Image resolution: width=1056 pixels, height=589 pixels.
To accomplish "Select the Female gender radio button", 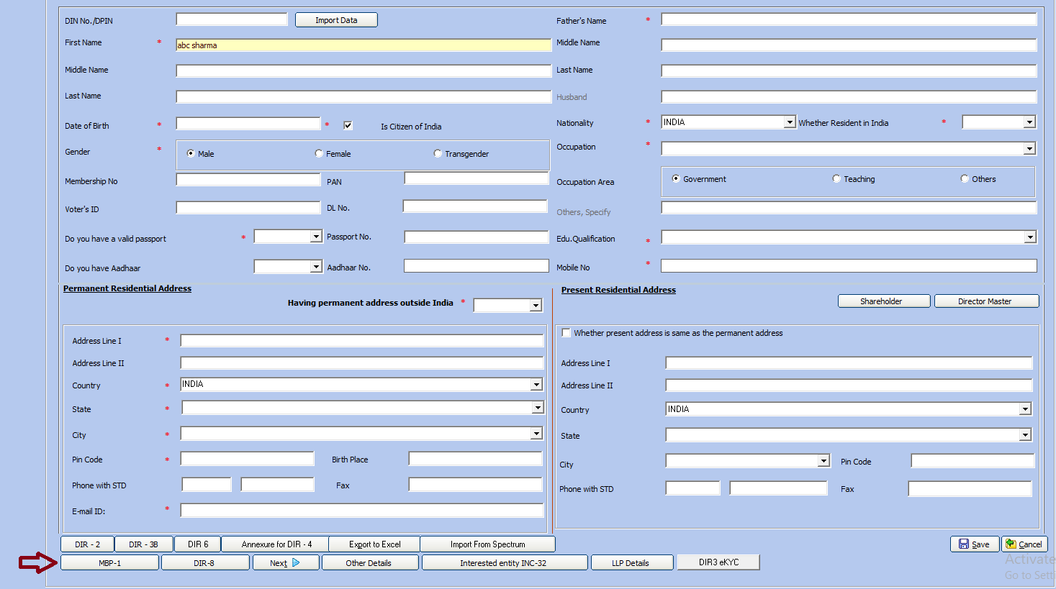I will (x=319, y=153).
